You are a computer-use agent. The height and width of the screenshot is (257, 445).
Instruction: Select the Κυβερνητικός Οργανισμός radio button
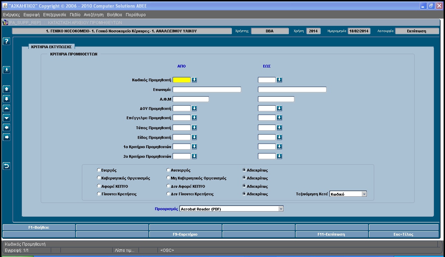point(99,178)
